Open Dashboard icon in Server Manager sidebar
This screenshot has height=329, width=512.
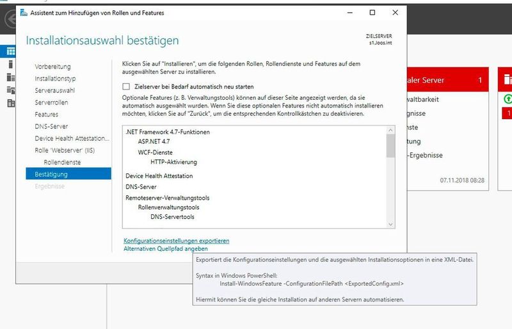coord(10,51)
